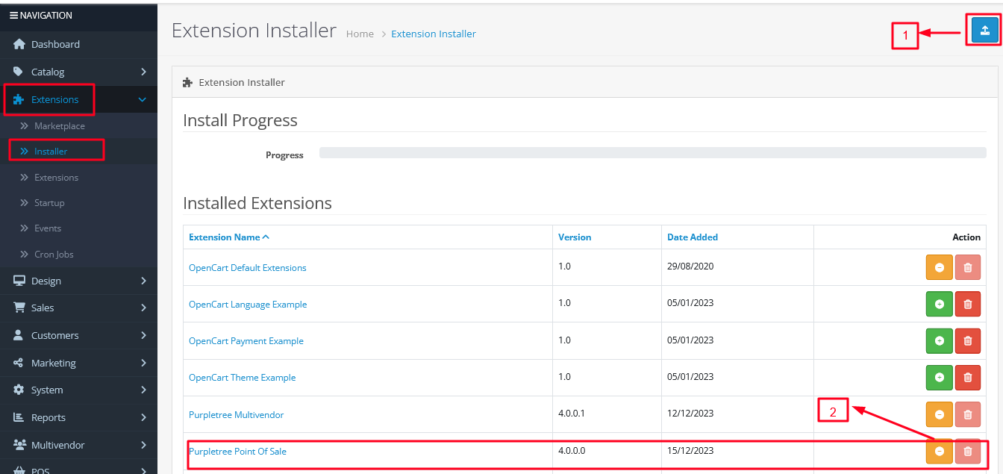Screen dimensions: 1003x474
Task: Expand the Customers menu chevron
Action: click(143, 335)
